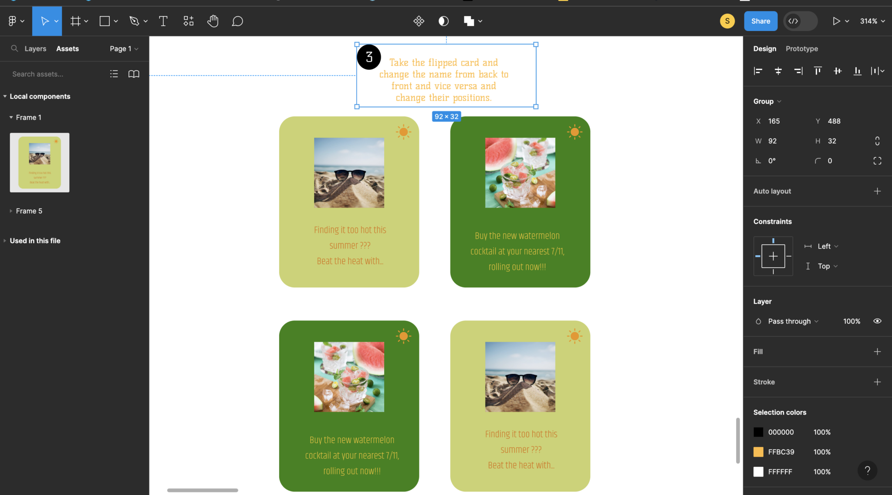Click the Share button
Image resolution: width=892 pixels, height=495 pixels.
[x=760, y=21]
